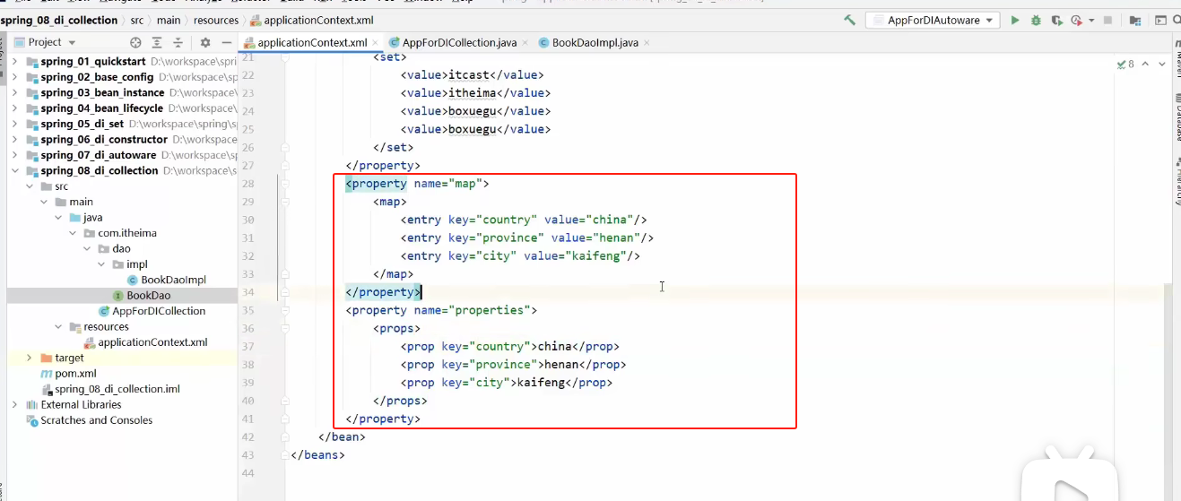Collapse the resources folder arrow
Screen dimensions: 1181x501
pos(58,326)
